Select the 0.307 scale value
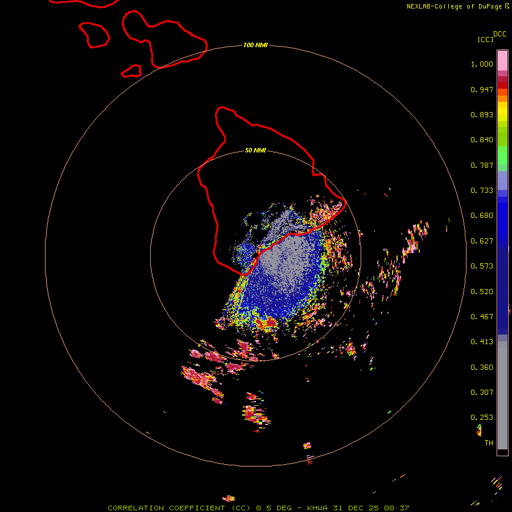The width and height of the screenshot is (512, 512). [482, 393]
